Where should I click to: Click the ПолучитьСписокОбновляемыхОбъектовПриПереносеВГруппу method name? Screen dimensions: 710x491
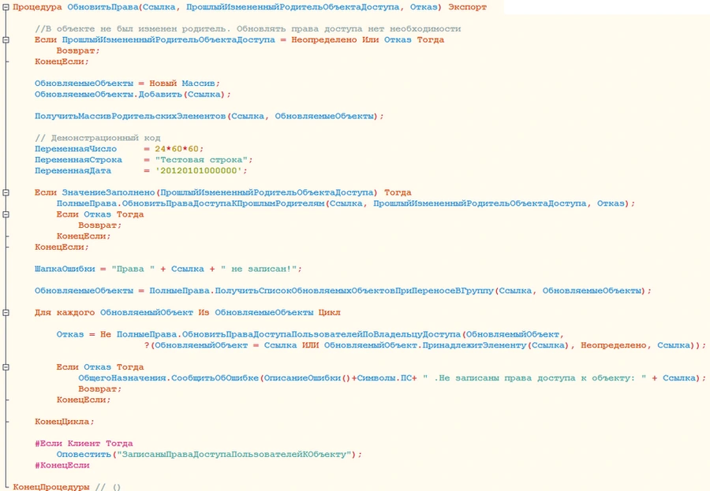coord(347,291)
